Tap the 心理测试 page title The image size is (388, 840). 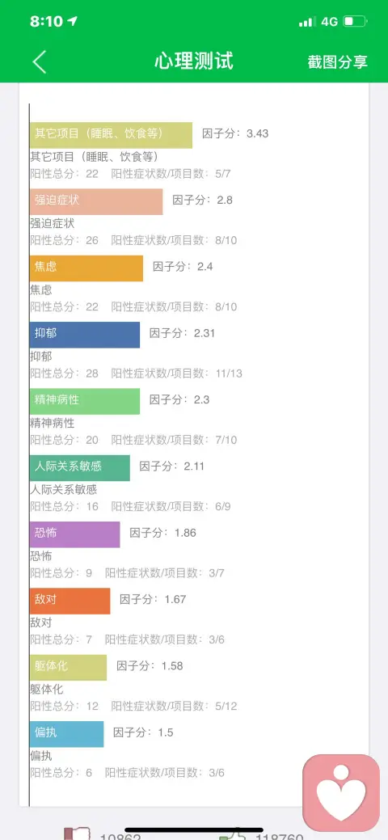point(194,61)
